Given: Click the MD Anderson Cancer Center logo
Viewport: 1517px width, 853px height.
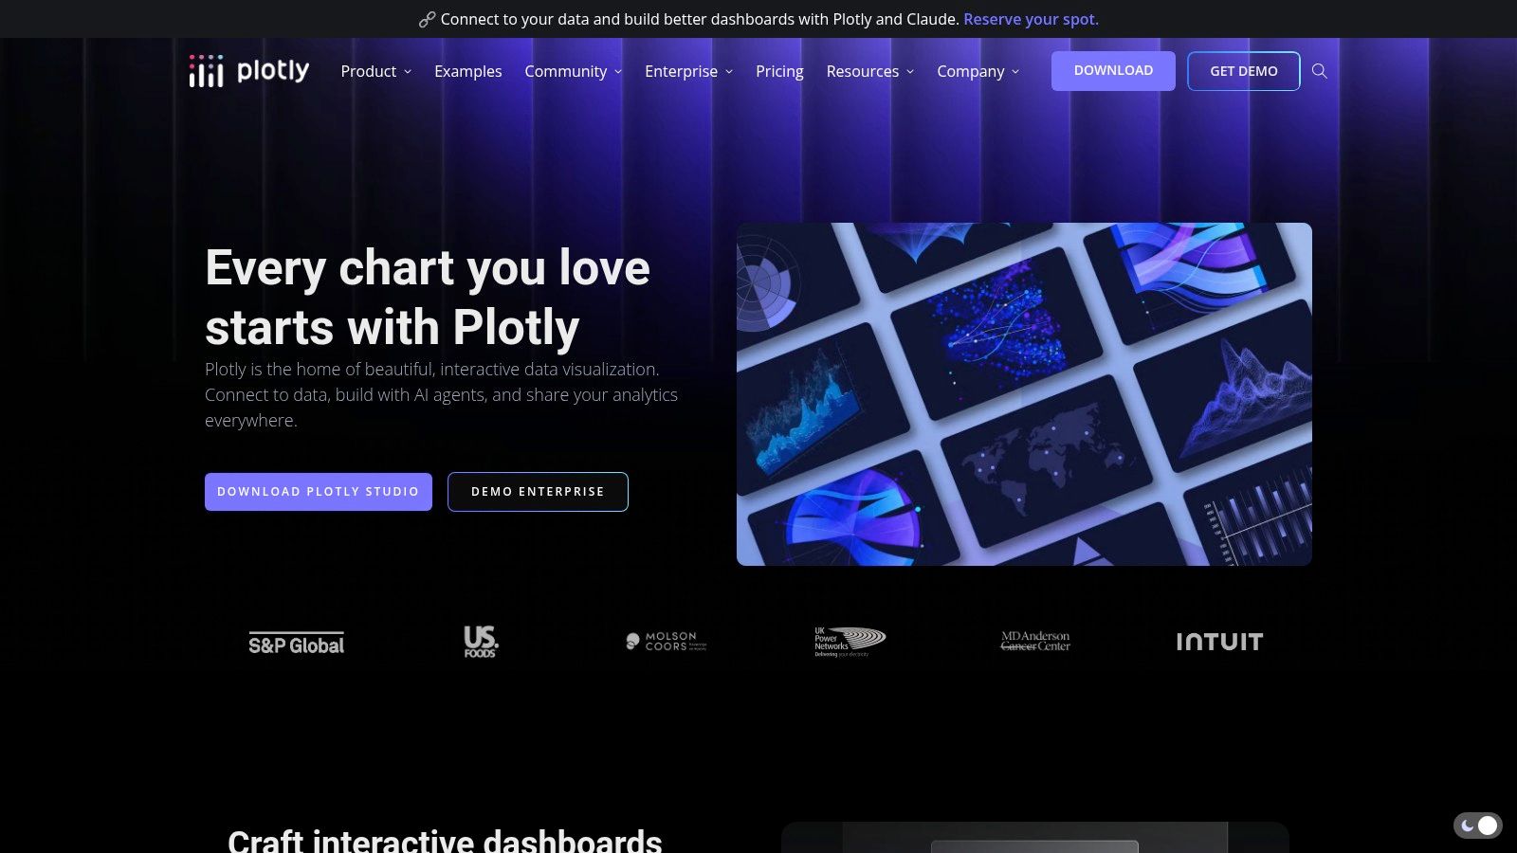Looking at the screenshot, I should click(x=1035, y=642).
